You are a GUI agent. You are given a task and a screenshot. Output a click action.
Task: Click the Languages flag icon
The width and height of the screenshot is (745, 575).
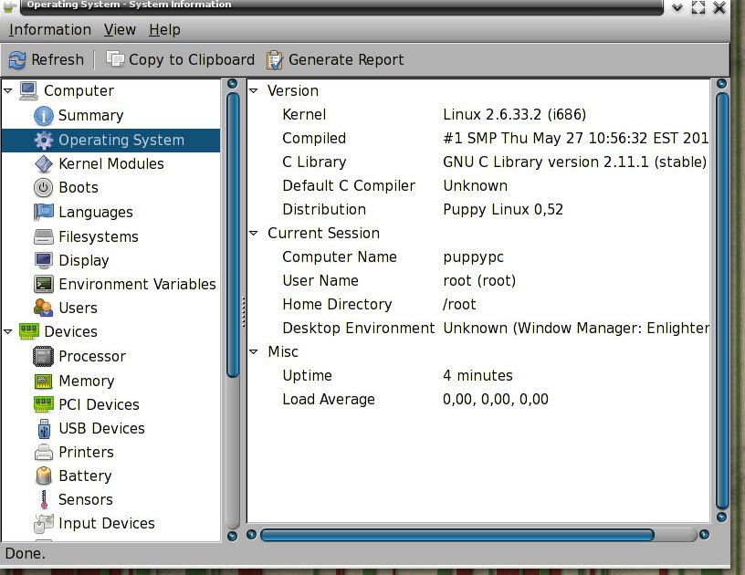click(43, 212)
